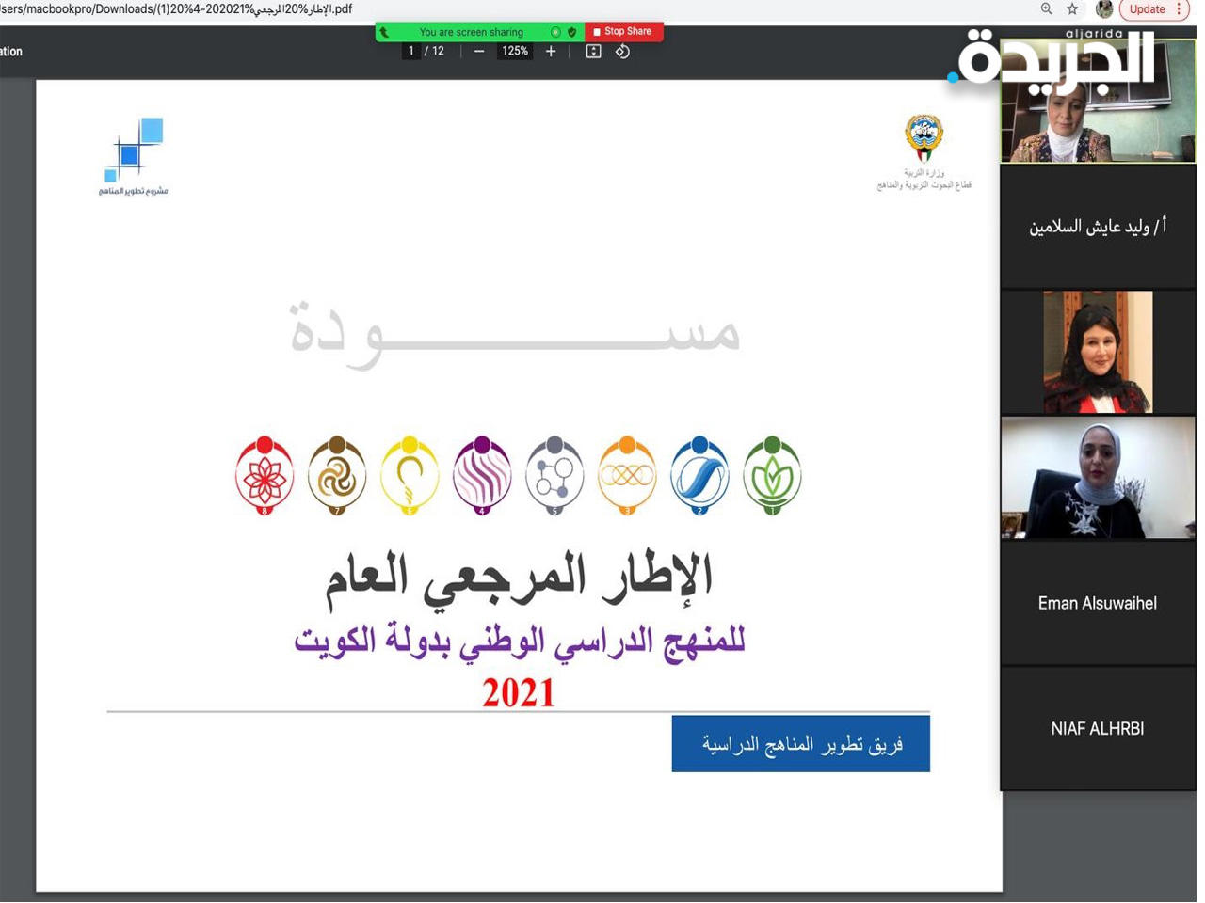Open Chrome's three-dot menu
This screenshot has width=1205, height=903.
[x=1179, y=9]
